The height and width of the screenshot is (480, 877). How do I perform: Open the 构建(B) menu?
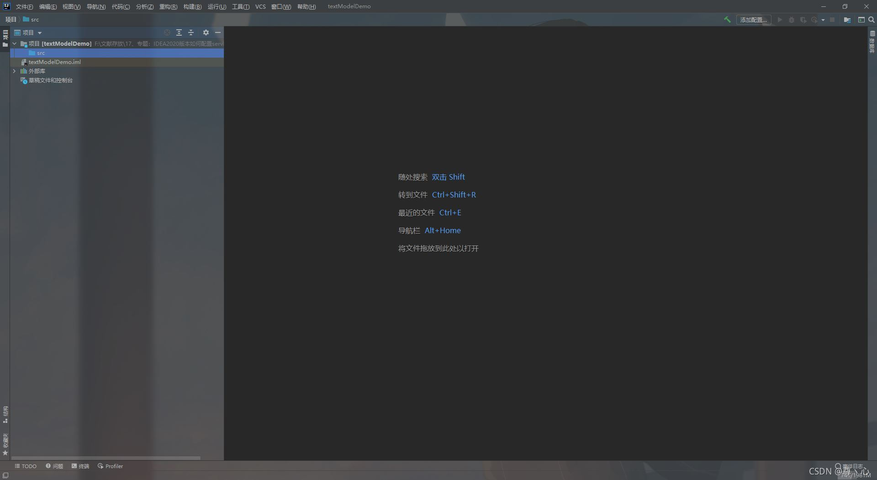coord(192,6)
